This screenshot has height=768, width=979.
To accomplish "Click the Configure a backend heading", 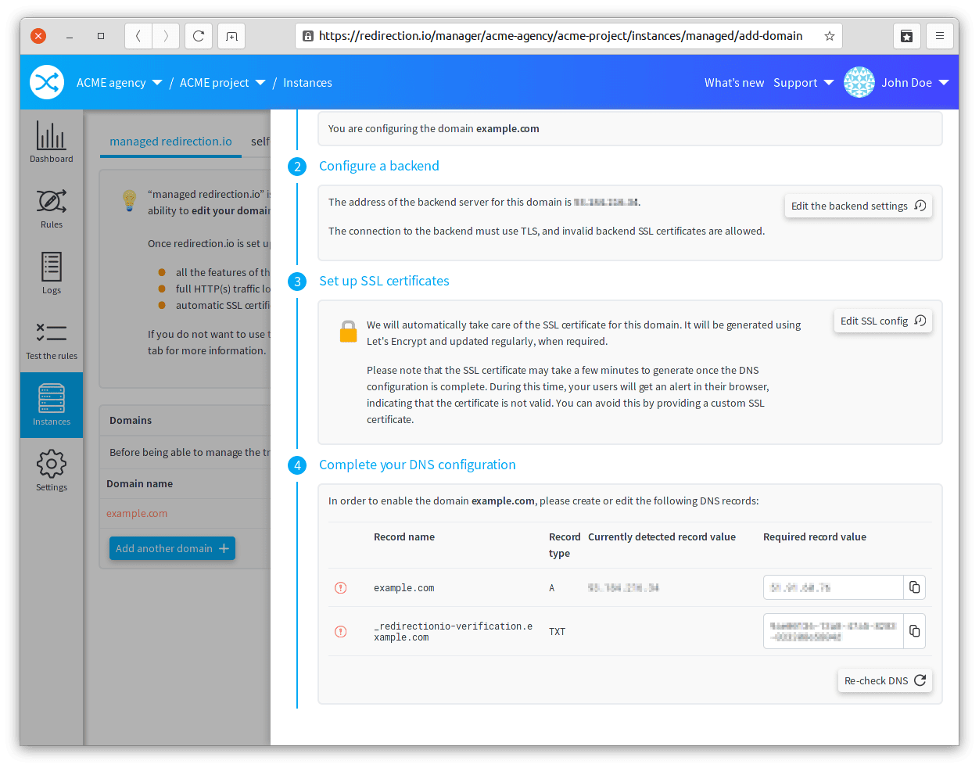I will [379, 166].
